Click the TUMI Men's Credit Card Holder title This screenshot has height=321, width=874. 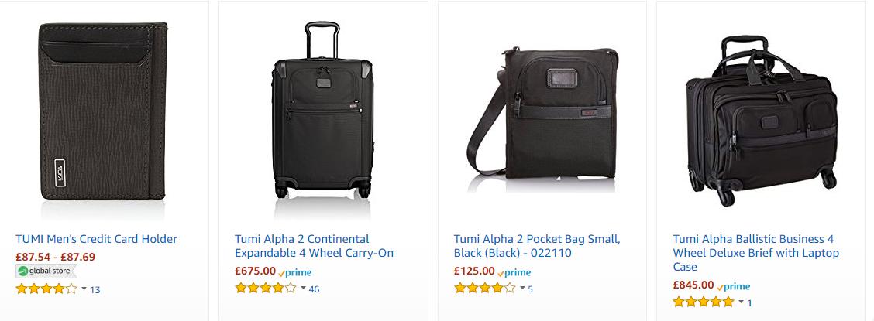tap(96, 239)
